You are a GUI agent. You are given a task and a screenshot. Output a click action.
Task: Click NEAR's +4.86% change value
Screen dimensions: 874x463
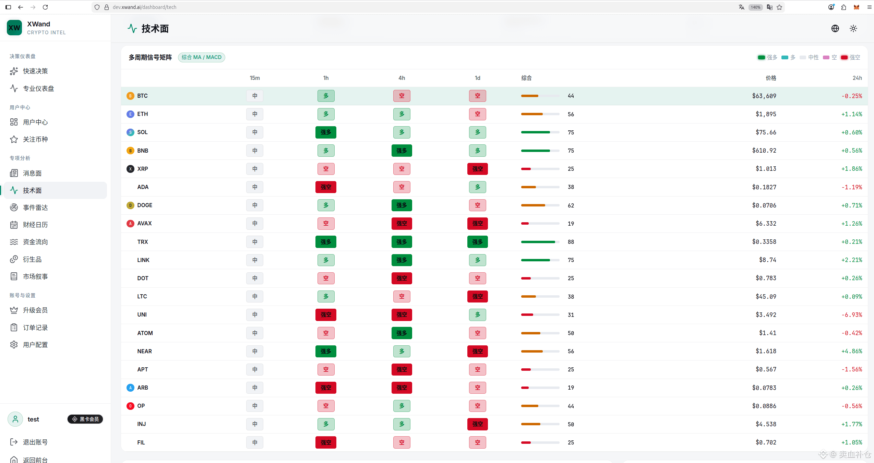(x=852, y=351)
